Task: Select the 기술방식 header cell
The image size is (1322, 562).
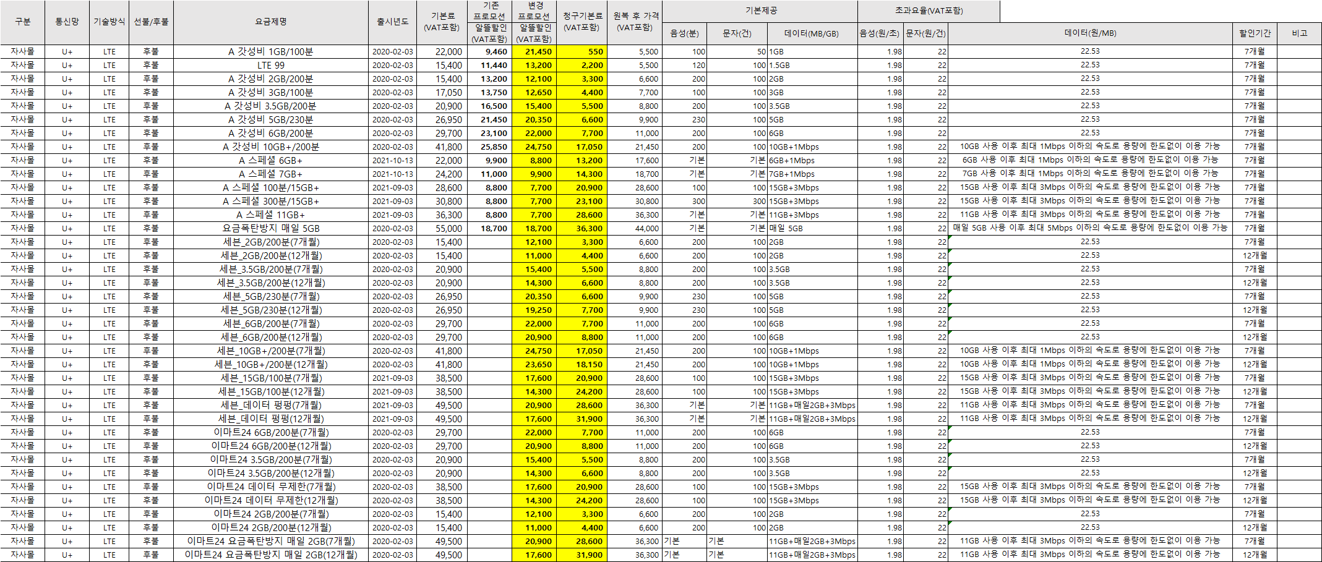Action: coord(109,22)
